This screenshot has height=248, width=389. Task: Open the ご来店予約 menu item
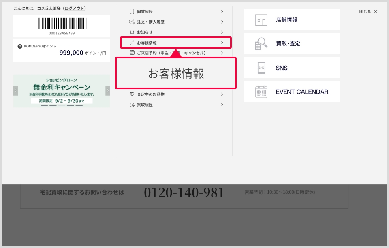(171, 53)
